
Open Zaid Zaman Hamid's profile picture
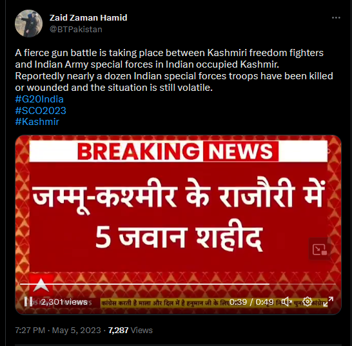29,23
